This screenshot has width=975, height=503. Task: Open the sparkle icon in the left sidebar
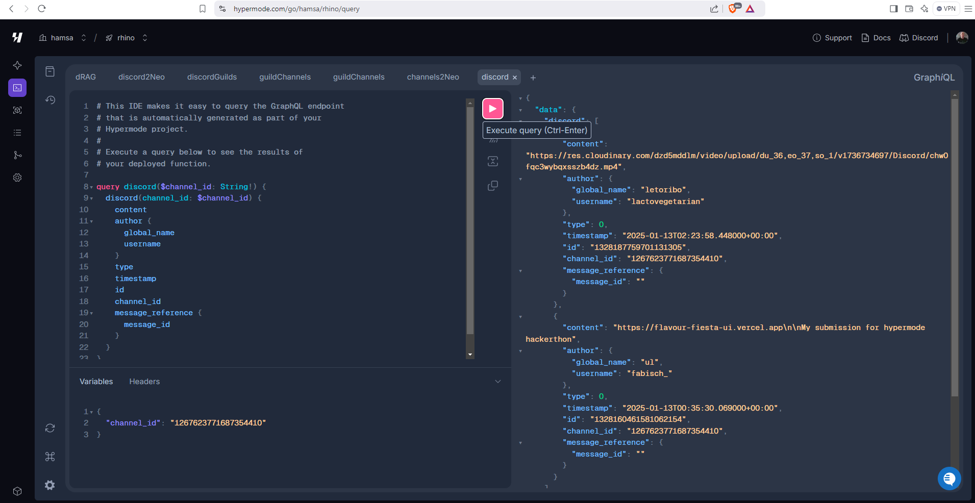coord(17,65)
